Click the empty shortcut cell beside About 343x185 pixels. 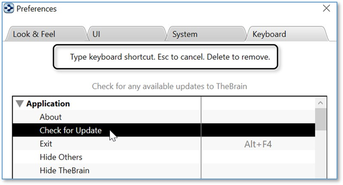pos(258,117)
